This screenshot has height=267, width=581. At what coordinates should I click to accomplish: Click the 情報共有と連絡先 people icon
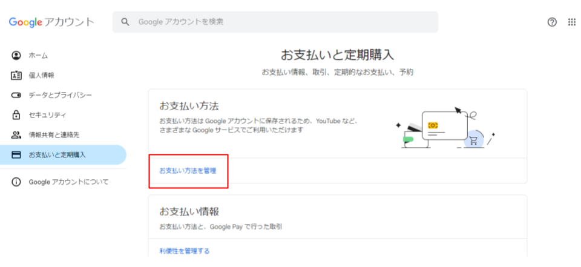point(16,135)
